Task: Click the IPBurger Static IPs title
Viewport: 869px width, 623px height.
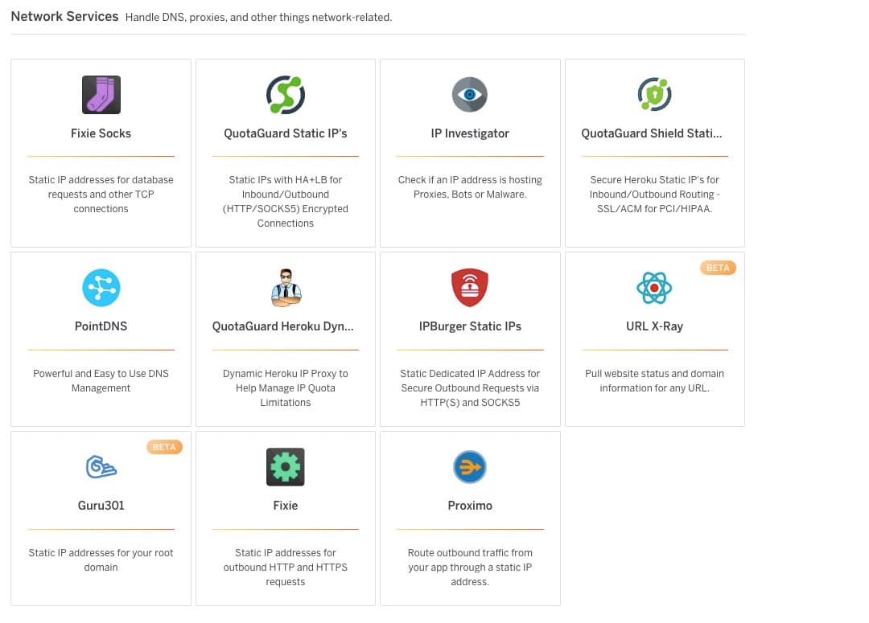Action: point(470,326)
